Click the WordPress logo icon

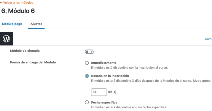pyautogui.click(x=6, y=39)
